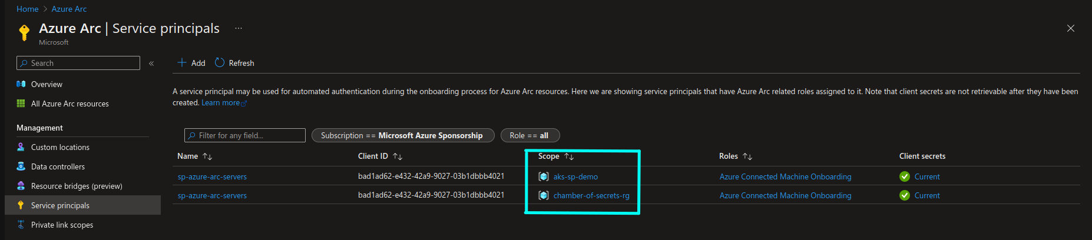
Task: Sort by Name column arrows
Action: point(207,156)
